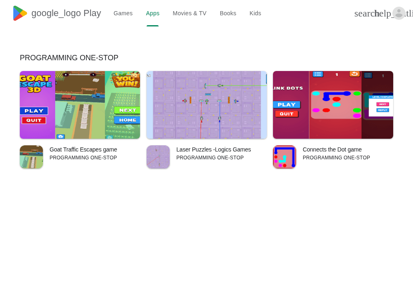Image resolution: width=413 pixels, height=289 pixels.
Task: Click the Google Play triangle logo
Action: (x=20, y=13)
